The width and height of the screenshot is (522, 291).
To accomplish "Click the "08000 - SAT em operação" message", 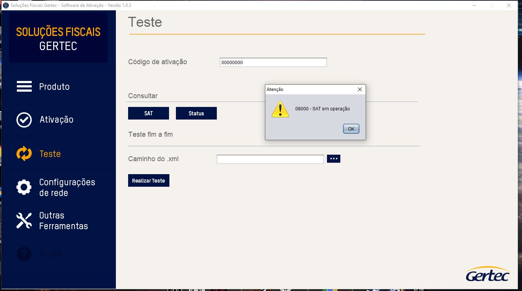I will click(x=322, y=109).
